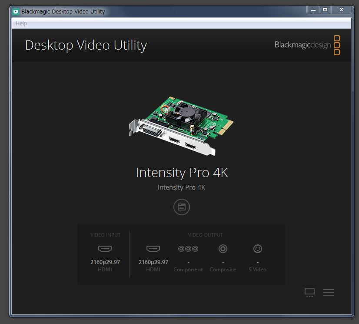Click the VIDEO INPUT heading
Image resolution: width=359 pixels, height=324 pixels.
pos(105,235)
